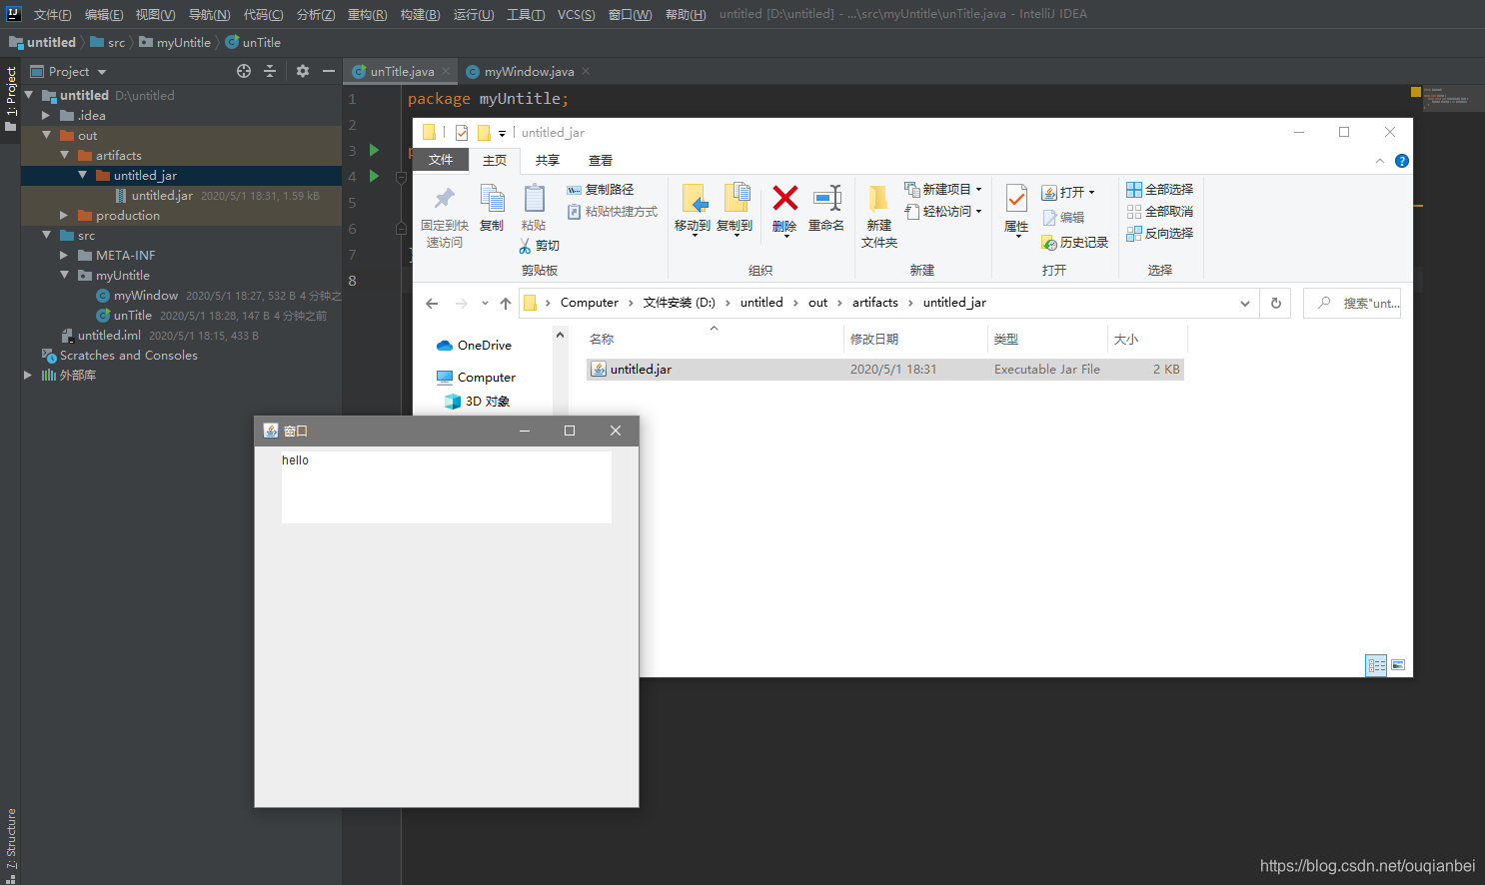Click Select all (全部选择) in ribbon

pyautogui.click(x=1160, y=190)
